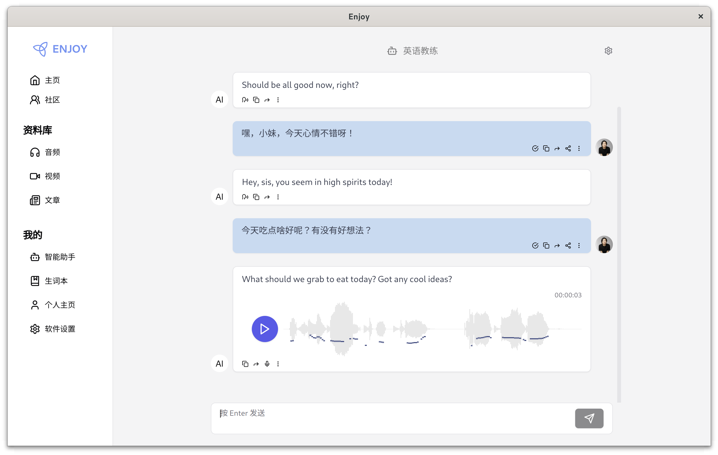Open 生词本 vocabulary notebook

coord(56,280)
